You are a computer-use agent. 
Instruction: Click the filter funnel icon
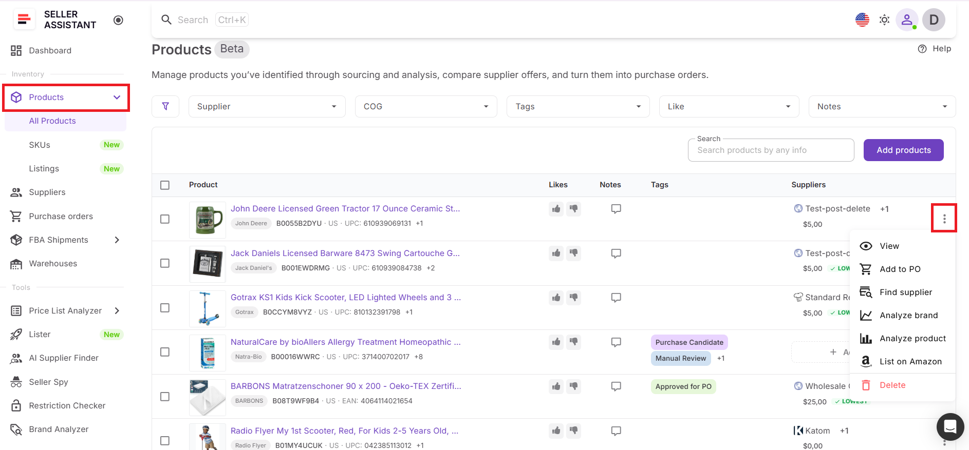click(165, 106)
